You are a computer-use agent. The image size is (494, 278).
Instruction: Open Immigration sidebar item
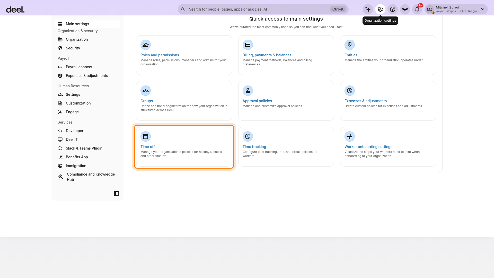pyautogui.click(x=87, y=166)
